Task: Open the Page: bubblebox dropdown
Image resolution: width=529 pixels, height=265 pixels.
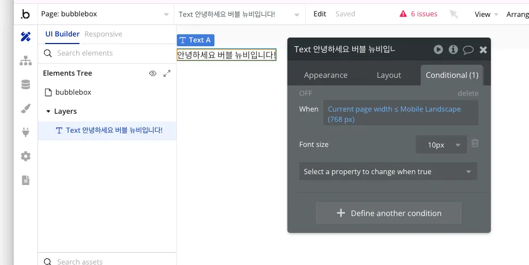Action: [x=105, y=14]
